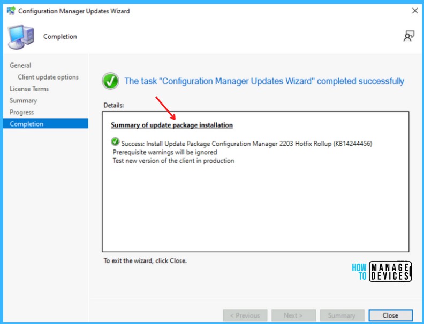Viewport: 424px width, 324px height.
Task: Close the Updates Wizard window
Action: [415, 11]
